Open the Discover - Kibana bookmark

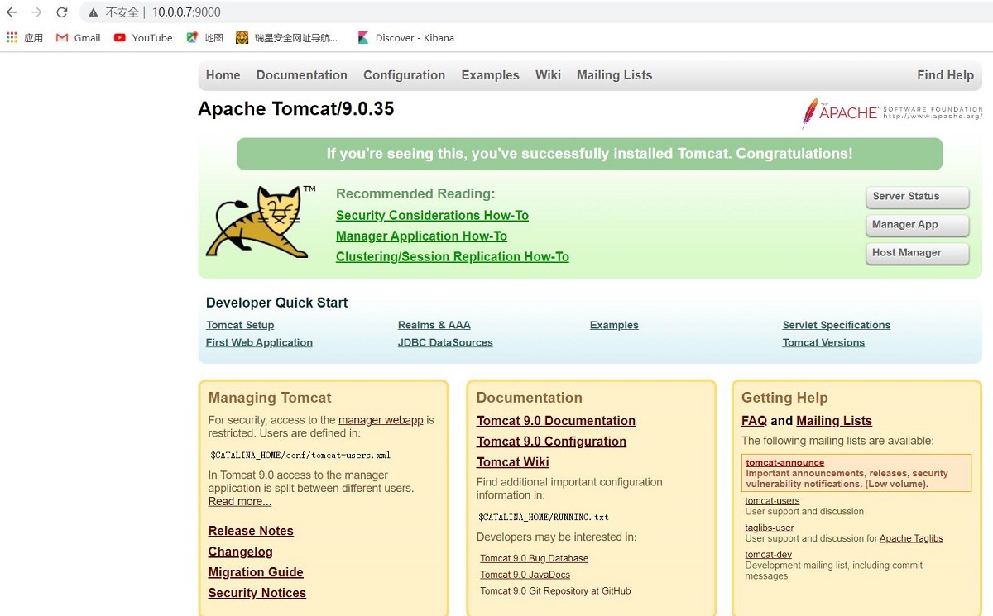(405, 37)
